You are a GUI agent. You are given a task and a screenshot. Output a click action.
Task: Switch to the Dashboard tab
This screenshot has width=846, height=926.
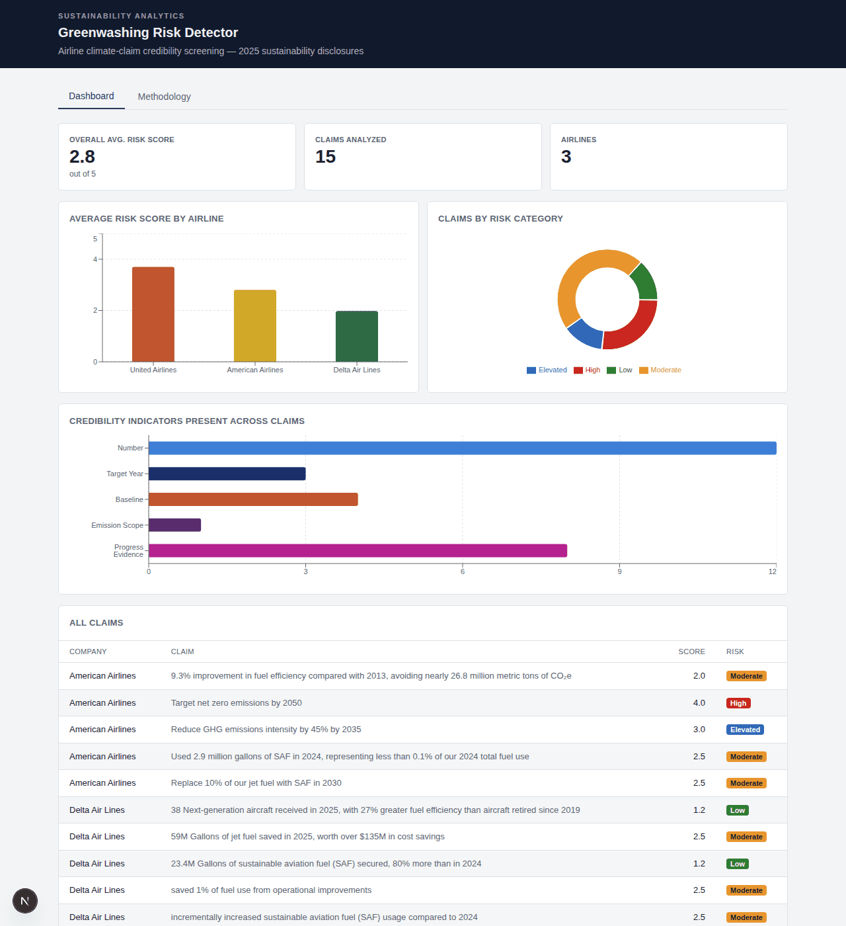coord(91,96)
